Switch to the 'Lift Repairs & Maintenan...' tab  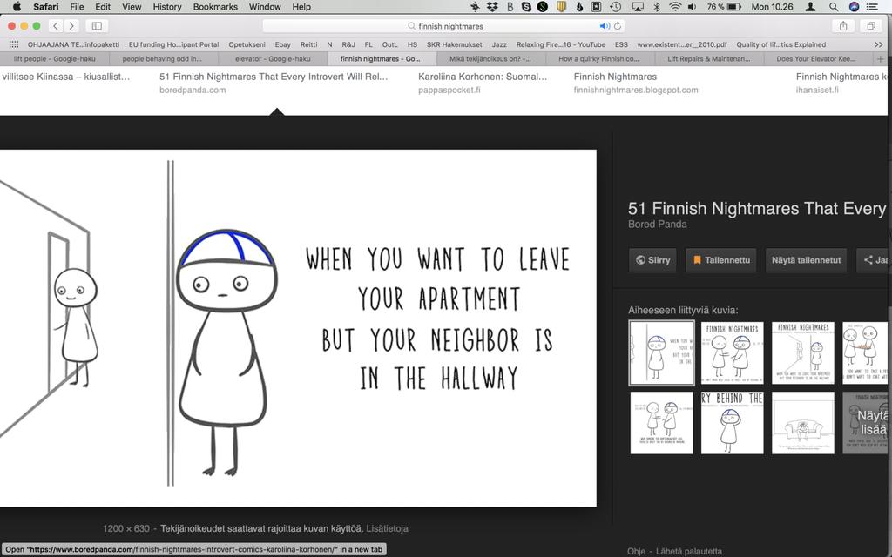tap(708, 58)
